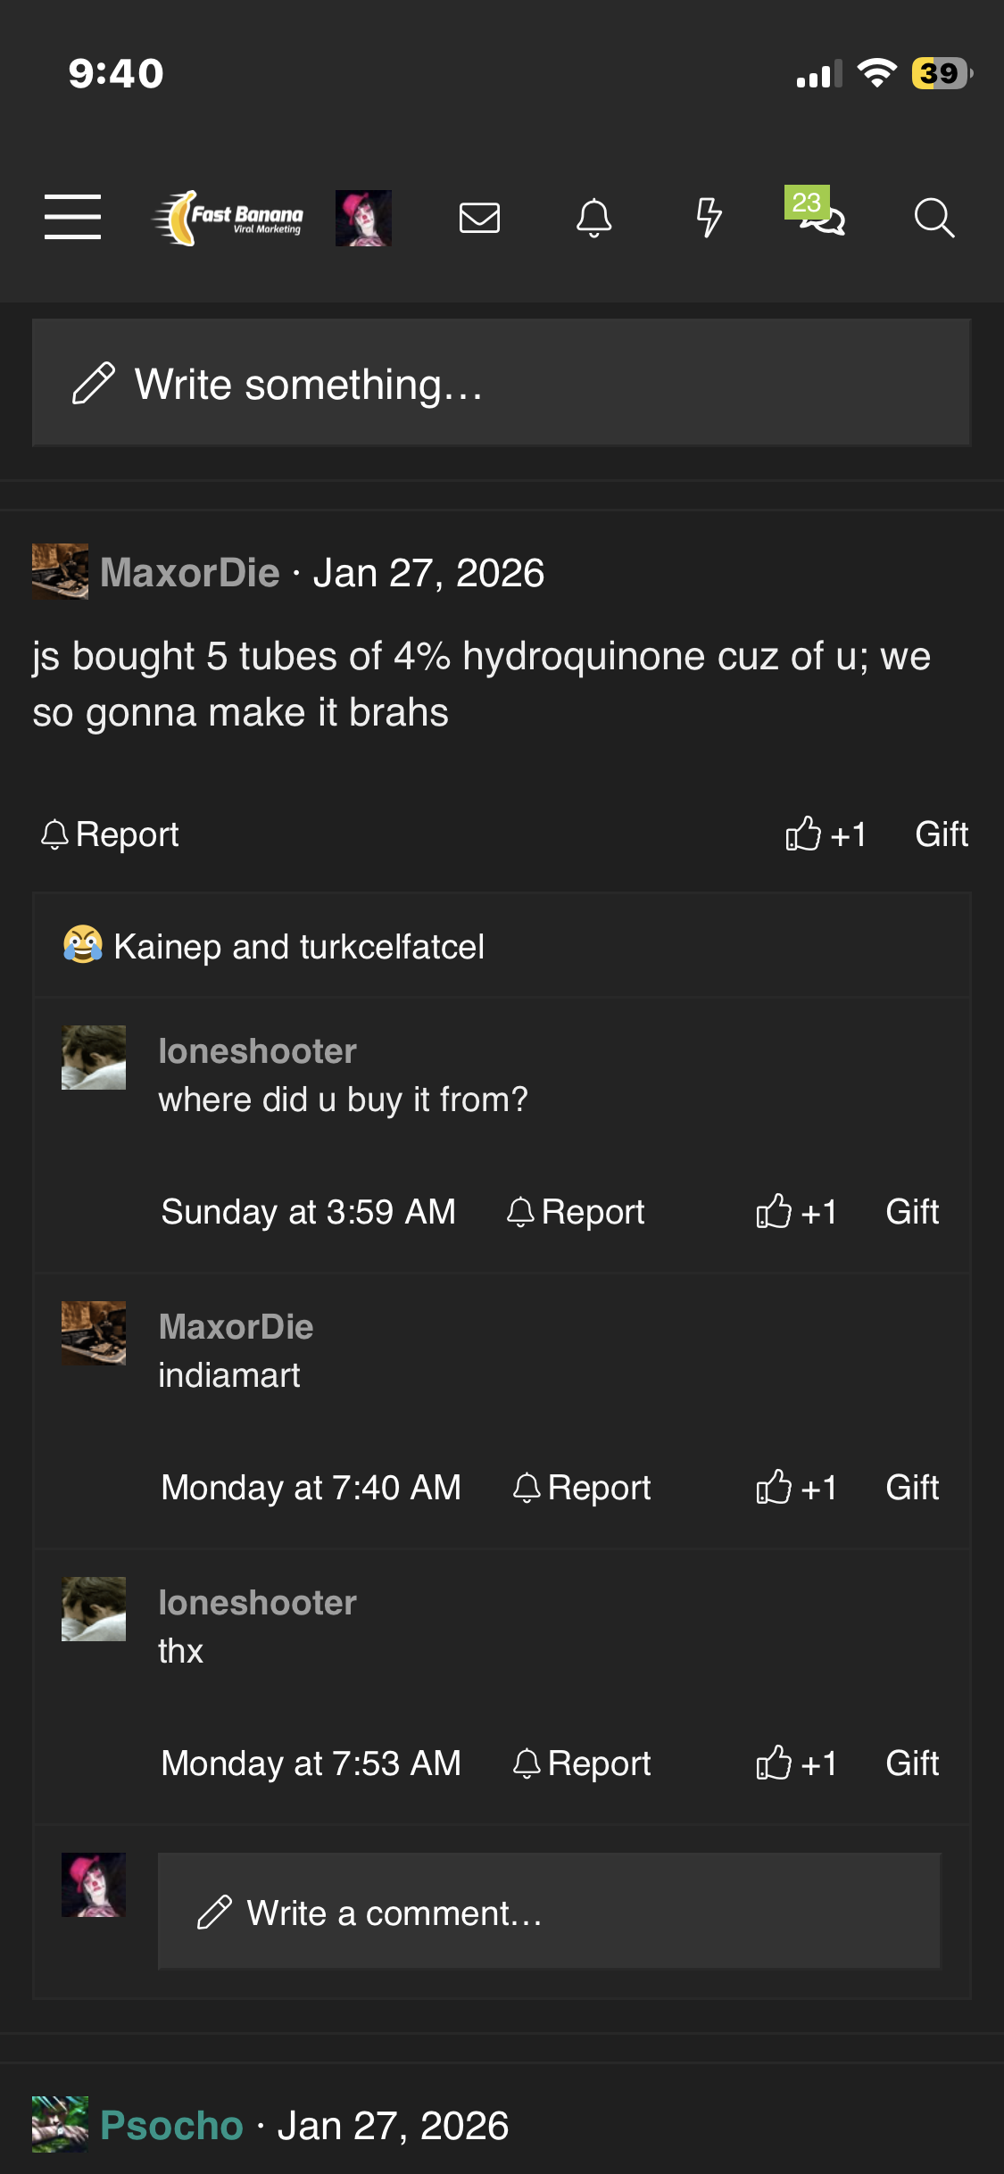
Task: Click the Write something input box
Action: point(502,384)
